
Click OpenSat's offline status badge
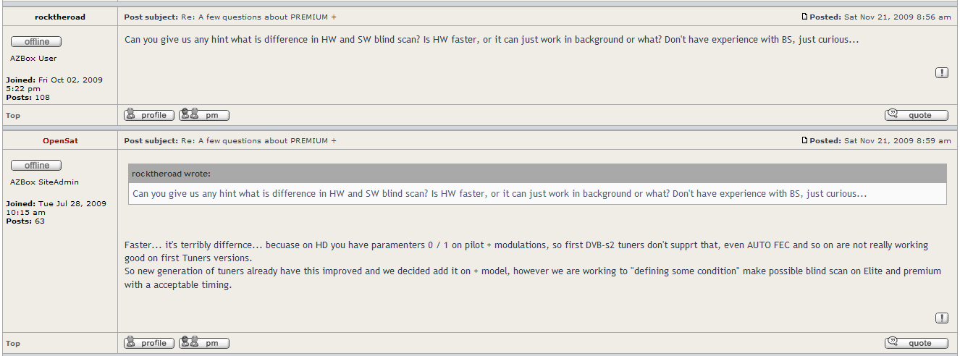(x=36, y=166)
